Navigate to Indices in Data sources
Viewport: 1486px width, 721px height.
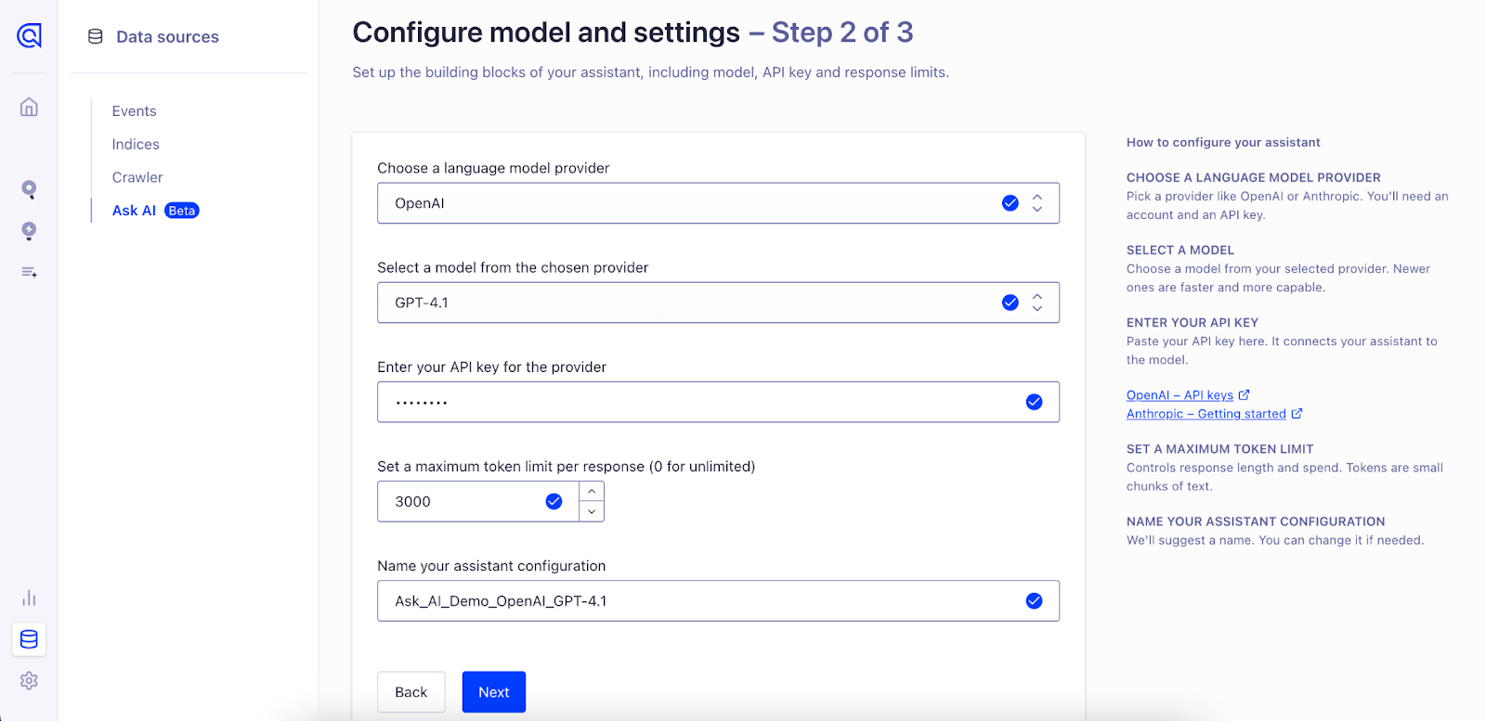136,145
